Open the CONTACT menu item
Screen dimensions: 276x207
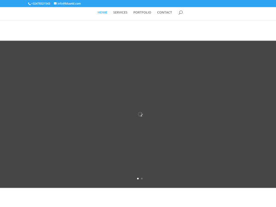165,12
